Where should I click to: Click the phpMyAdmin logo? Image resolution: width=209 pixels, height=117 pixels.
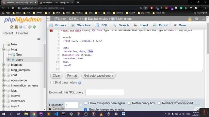[x=23, y=19]
